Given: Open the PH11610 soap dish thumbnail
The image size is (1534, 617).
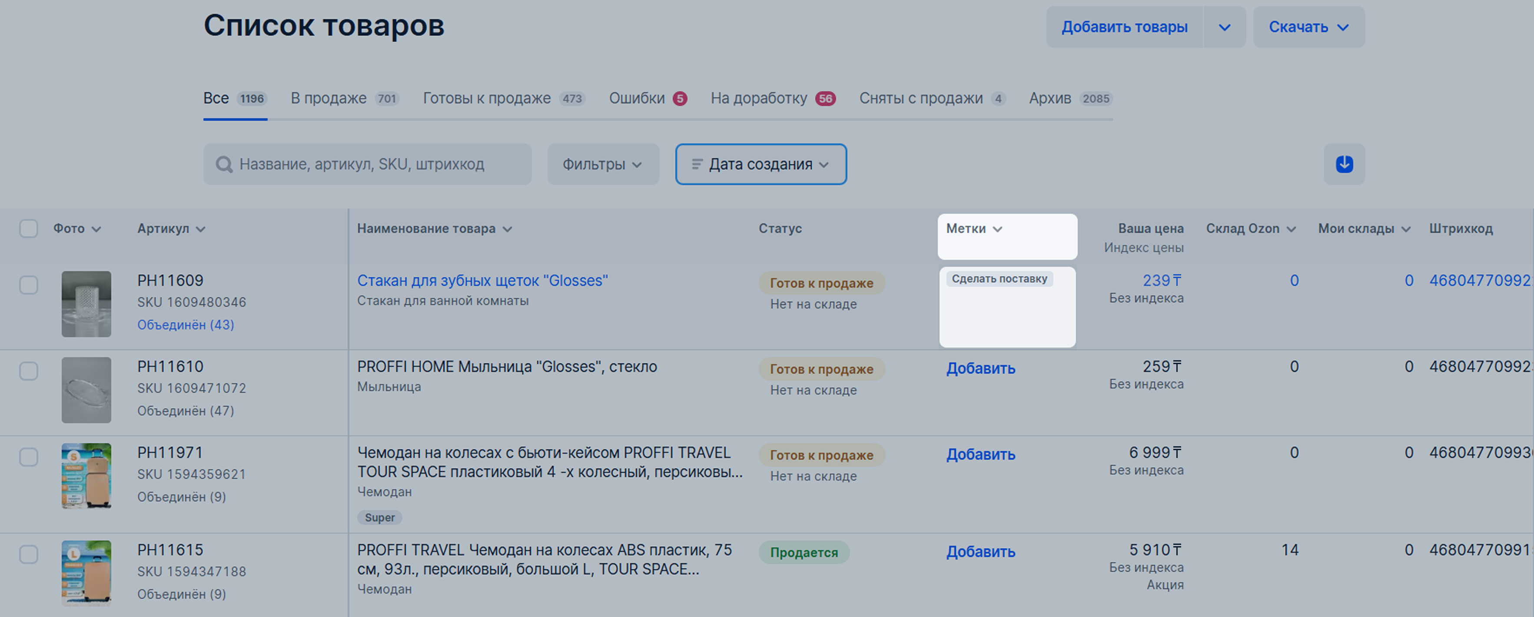Looking at the screenshot, I should (86, 390).
